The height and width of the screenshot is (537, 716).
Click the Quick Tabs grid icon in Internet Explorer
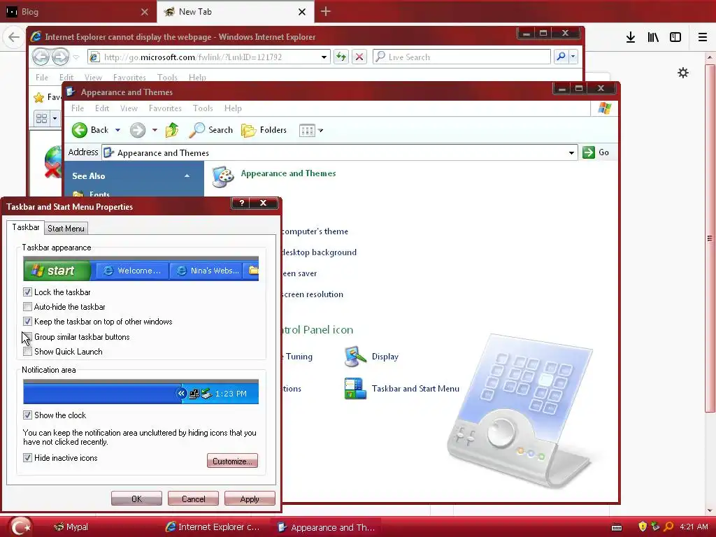[x=41, y=119]
